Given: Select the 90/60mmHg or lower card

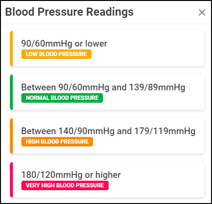Looking at the screenshot, I should (x=107, y=49).
